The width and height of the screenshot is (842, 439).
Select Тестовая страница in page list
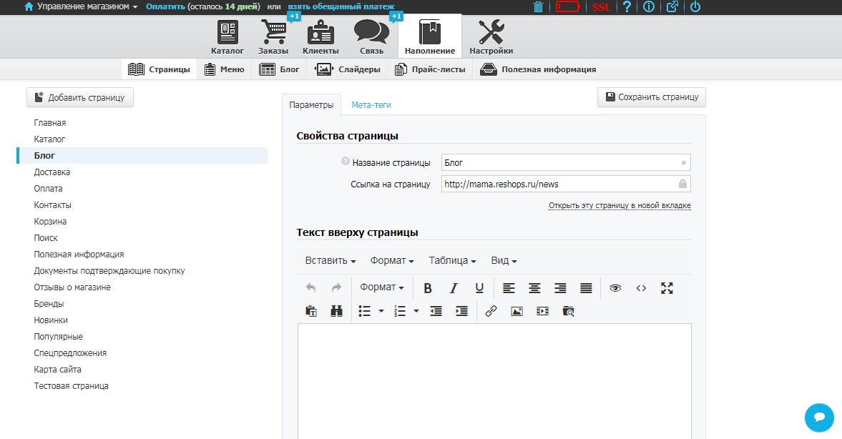[x=71, y=386]
